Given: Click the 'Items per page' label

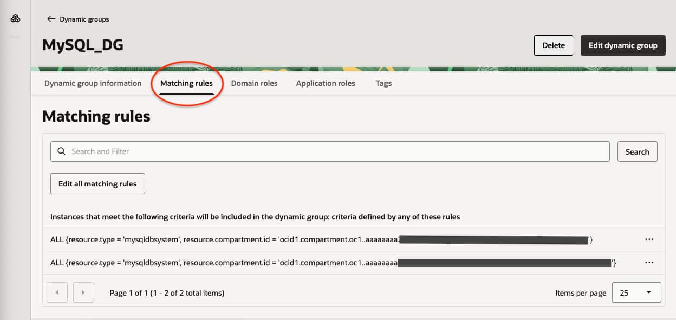Looking at the screenshot, I should point(581,293).
